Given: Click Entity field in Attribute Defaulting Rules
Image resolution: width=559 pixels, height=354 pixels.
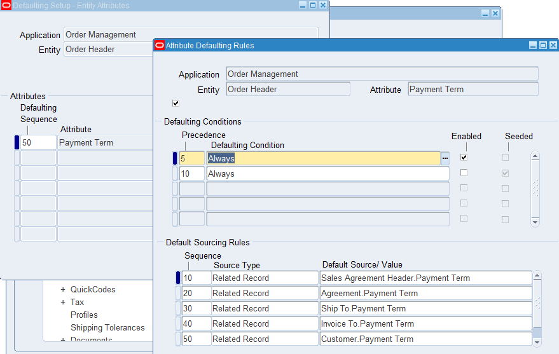Looking at the screenshot, I should [288, 89].
